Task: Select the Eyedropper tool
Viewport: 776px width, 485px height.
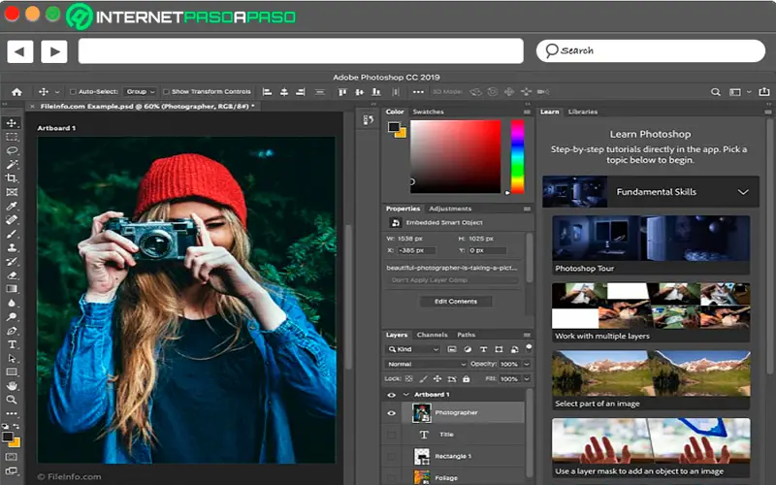Action: click(12, 207)
